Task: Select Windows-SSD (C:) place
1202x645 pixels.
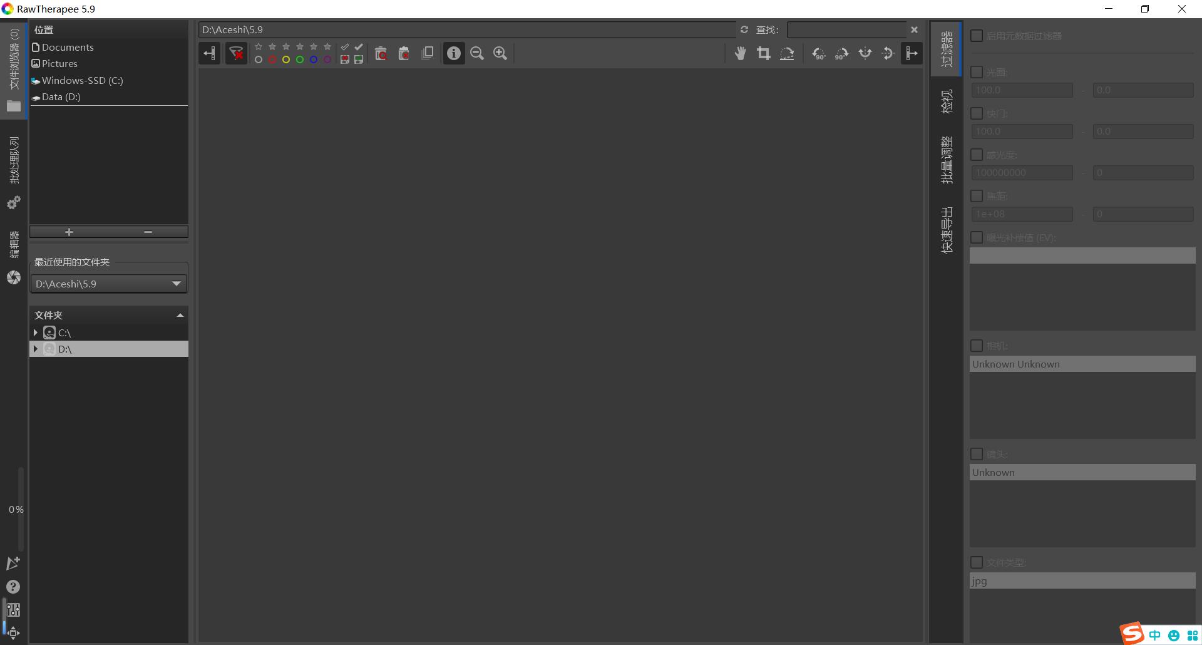Action: 109,80
